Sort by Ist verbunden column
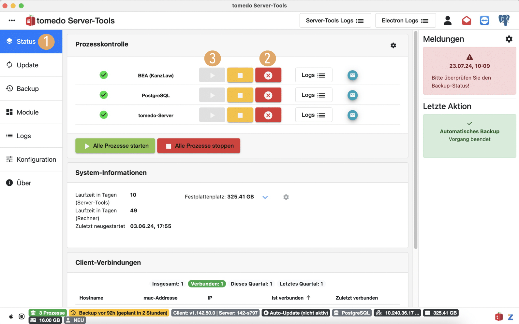 click(x=291, y=298)
